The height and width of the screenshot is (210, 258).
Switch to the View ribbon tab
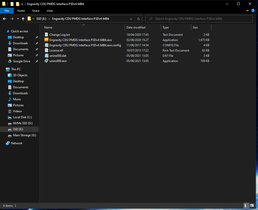50,11
